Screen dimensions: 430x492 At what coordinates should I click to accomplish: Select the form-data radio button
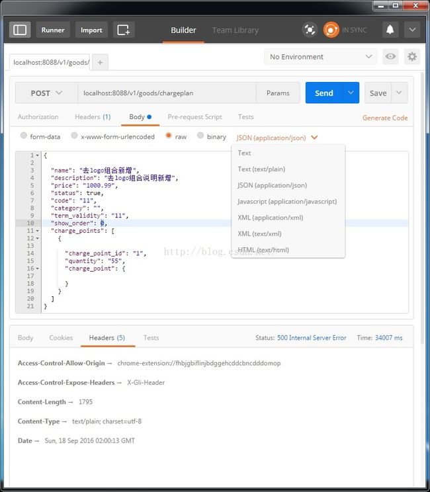pos(24,136)
